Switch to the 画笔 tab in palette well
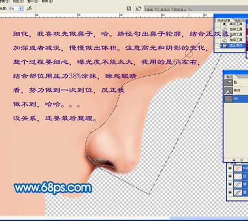This screenshot has height=221, width=248. [150, 10]
